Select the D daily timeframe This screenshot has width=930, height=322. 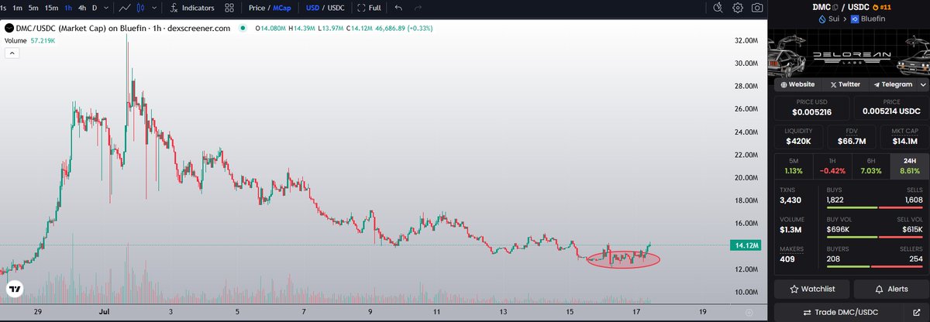click(x=95, y=8)
